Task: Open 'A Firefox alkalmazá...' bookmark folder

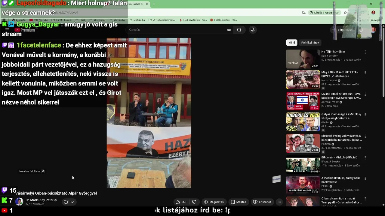Action: pyautogui.click(x=162, y=20)
